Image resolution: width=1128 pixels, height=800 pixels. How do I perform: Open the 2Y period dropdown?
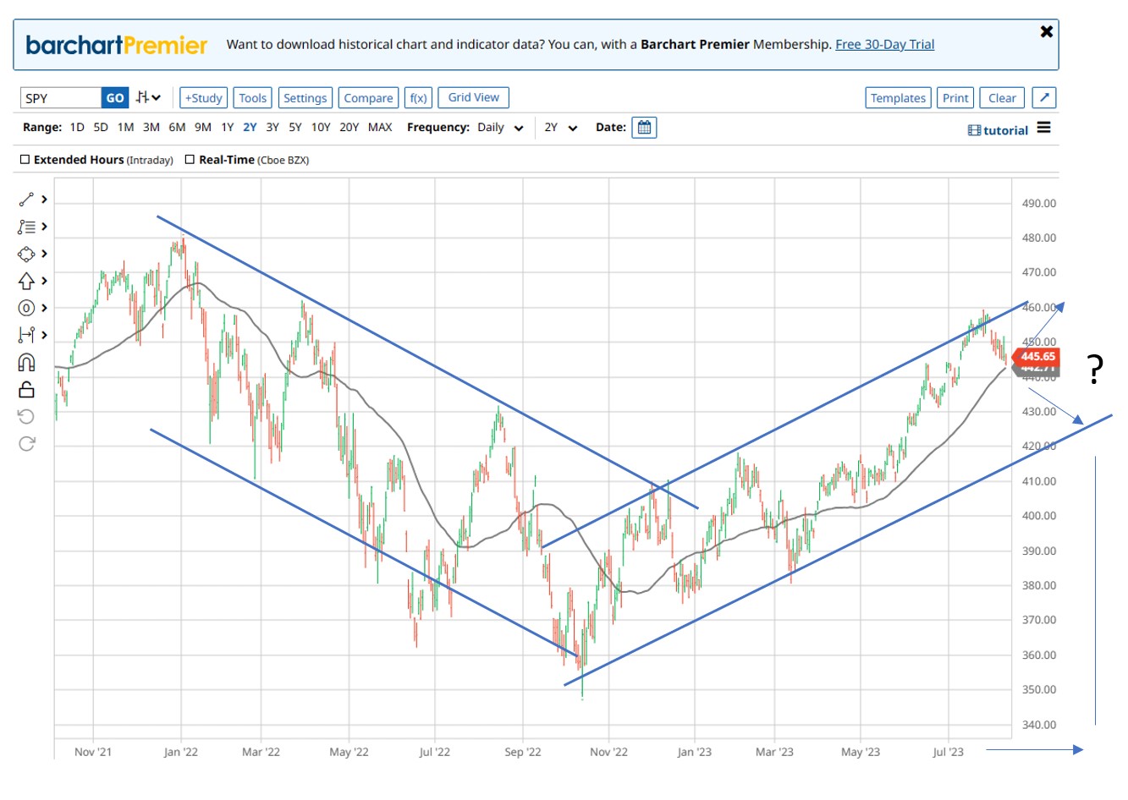coord(560,128)
